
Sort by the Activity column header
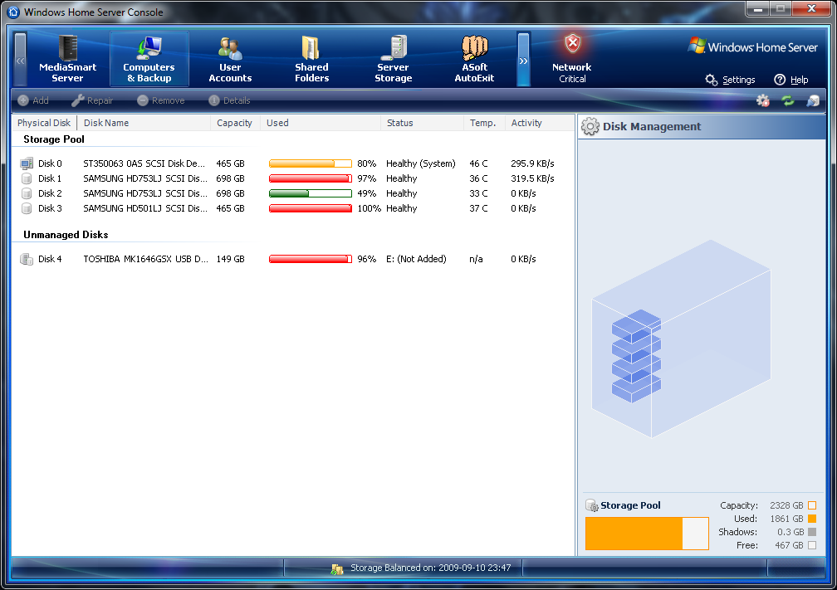tap(539, 123)
